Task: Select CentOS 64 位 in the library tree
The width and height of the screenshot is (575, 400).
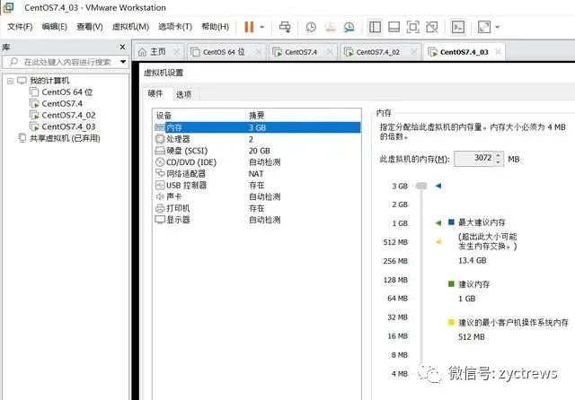Action: point(67,92)
